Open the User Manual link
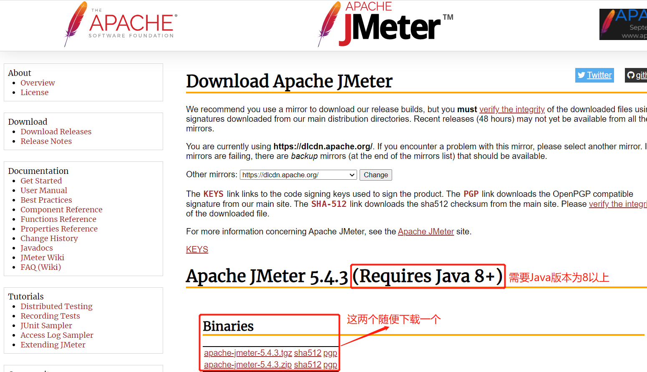This screenshot has height=372, width=647. (44, 190)
